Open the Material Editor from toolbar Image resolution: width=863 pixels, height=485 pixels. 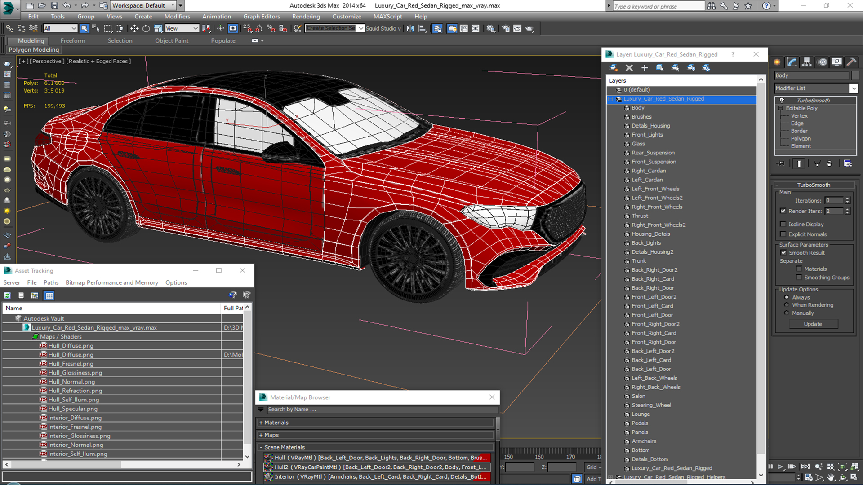click(490, 28)
